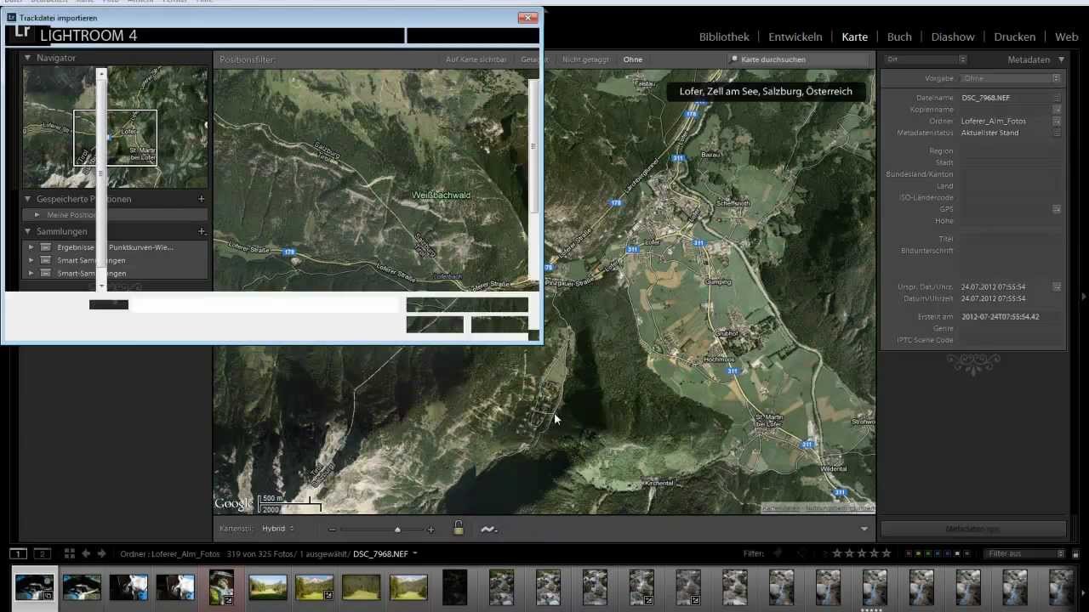The height and width of the screenshot is (612, 1089).
Task: Toggle the second window display 2
Action: pyautogui.click(x=41, y=553)
